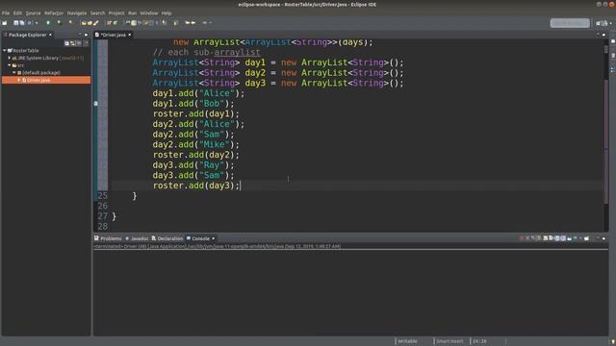Minimize the Package Explorer panel
The image size is (616, 346).
pos(80,35)
